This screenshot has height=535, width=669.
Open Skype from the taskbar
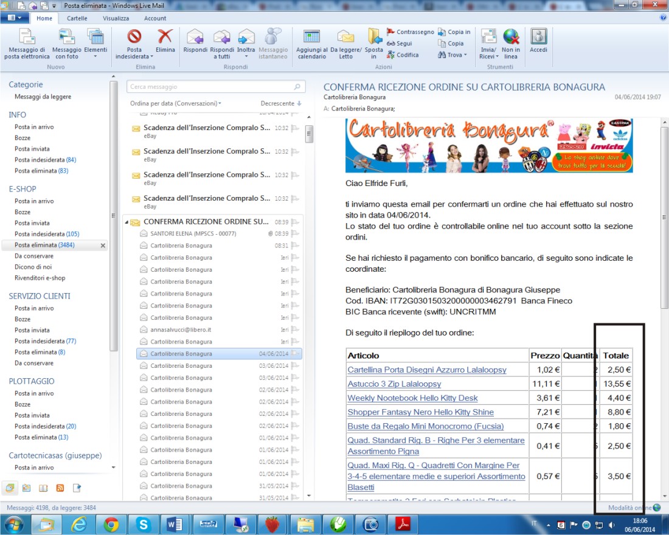(x=143, y=524)
